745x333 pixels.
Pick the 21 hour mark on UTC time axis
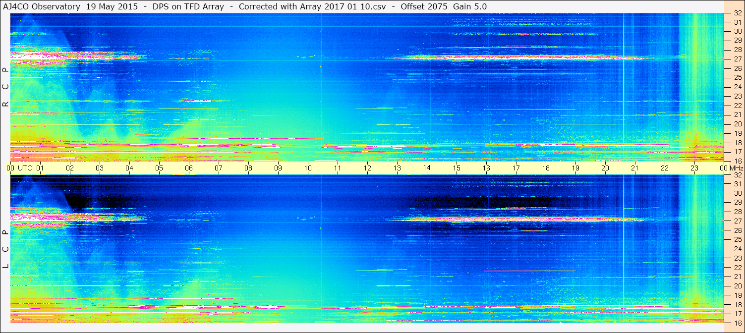pos(635,168)
